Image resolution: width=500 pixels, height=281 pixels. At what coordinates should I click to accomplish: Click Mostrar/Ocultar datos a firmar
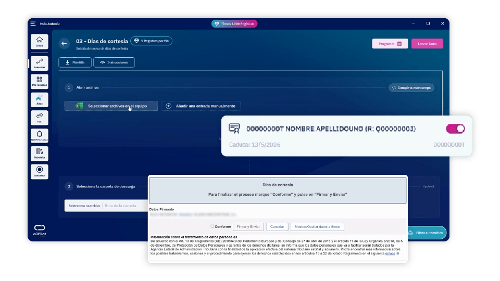pyautogui.click(x=317, y=226)
